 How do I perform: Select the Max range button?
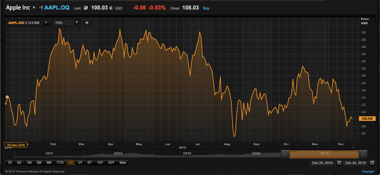tap(123, 162)
